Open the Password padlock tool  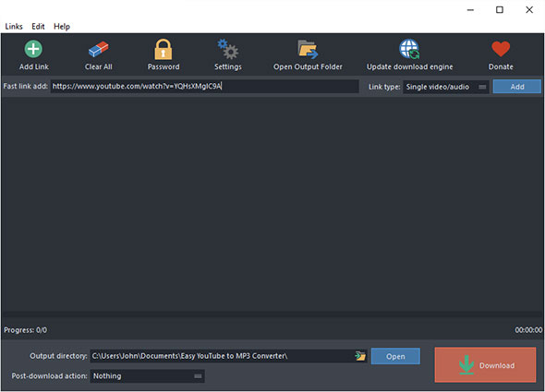(x=163, y=49)
